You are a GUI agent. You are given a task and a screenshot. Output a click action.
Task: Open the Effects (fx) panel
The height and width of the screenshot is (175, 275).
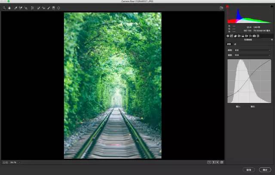pos(251,36)
